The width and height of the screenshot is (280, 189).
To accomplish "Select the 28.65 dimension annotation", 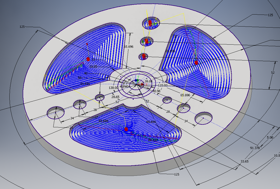I will pos(116,97).
